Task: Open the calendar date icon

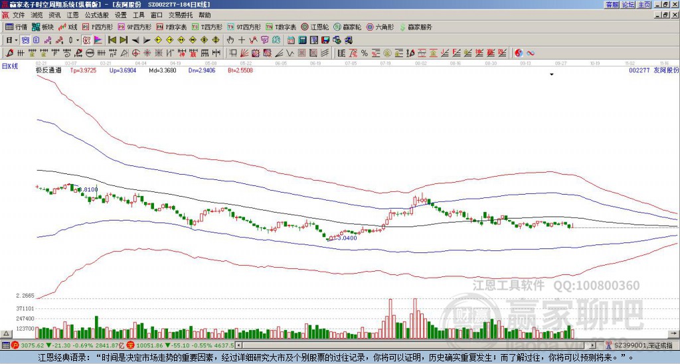Action: (x=291, y=40)
